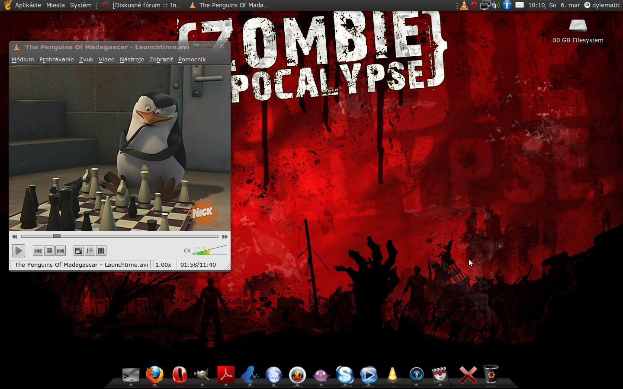Viewport: 623px width, 389px height.
Task: Launch the round blue audio app in dock
Action: (416, 375)
